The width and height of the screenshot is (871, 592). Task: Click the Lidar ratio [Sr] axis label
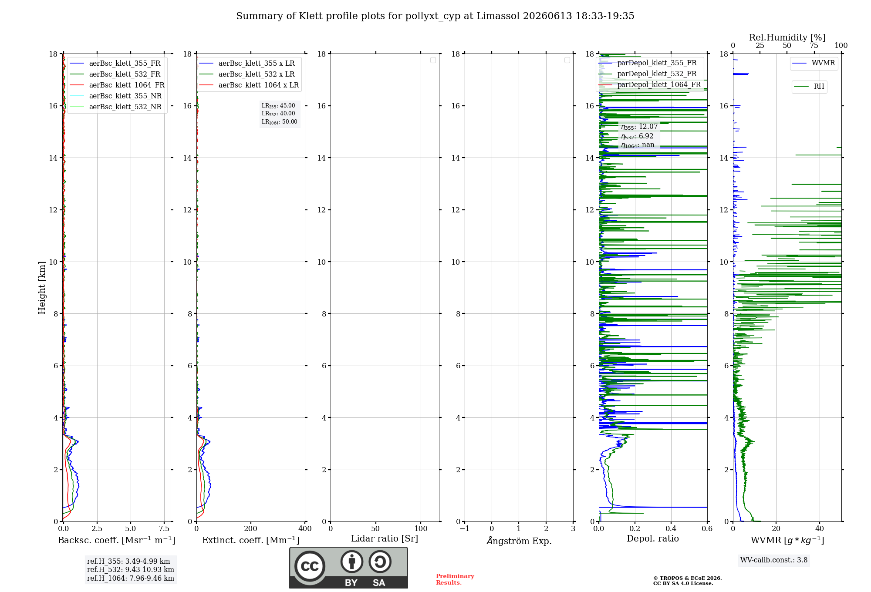tap(385, 539)
